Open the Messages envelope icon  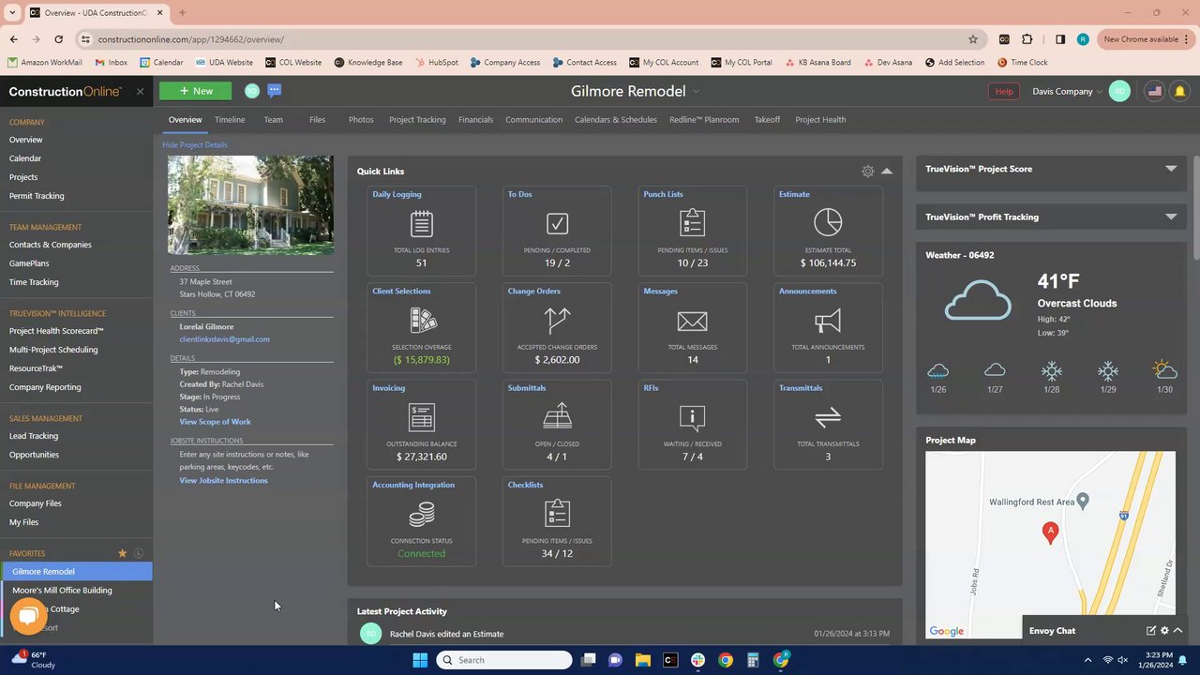click(x=692, y=322)
